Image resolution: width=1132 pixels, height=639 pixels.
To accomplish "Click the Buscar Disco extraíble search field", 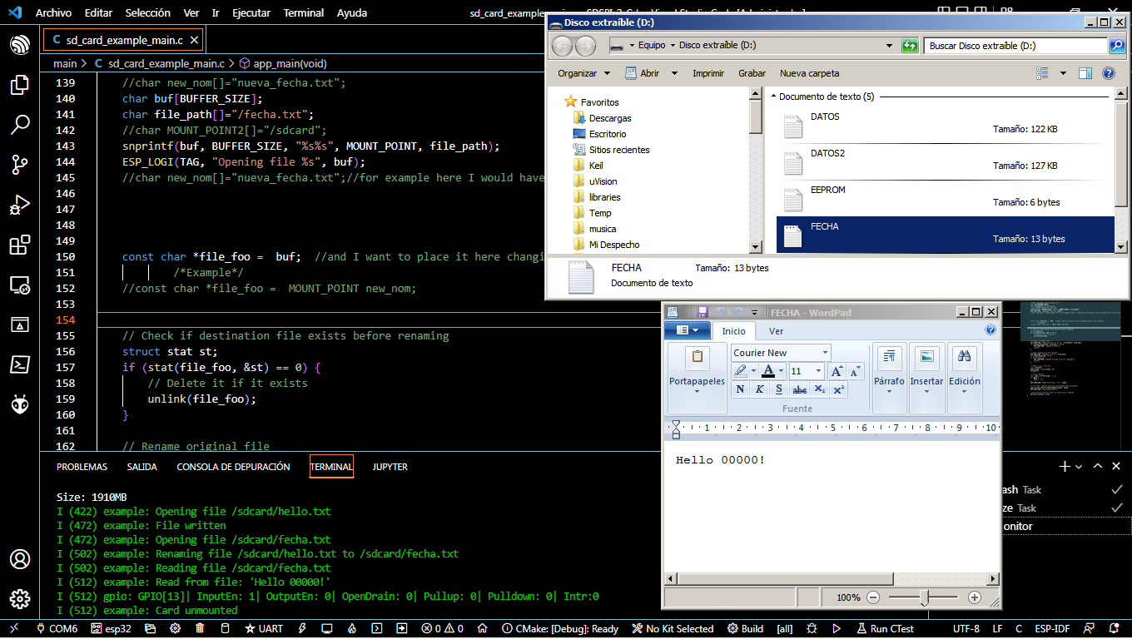I will [x=1015, y=46].
